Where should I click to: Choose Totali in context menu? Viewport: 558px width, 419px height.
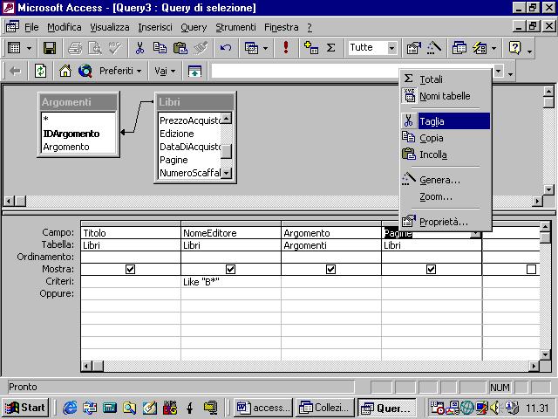pos(446,79)
